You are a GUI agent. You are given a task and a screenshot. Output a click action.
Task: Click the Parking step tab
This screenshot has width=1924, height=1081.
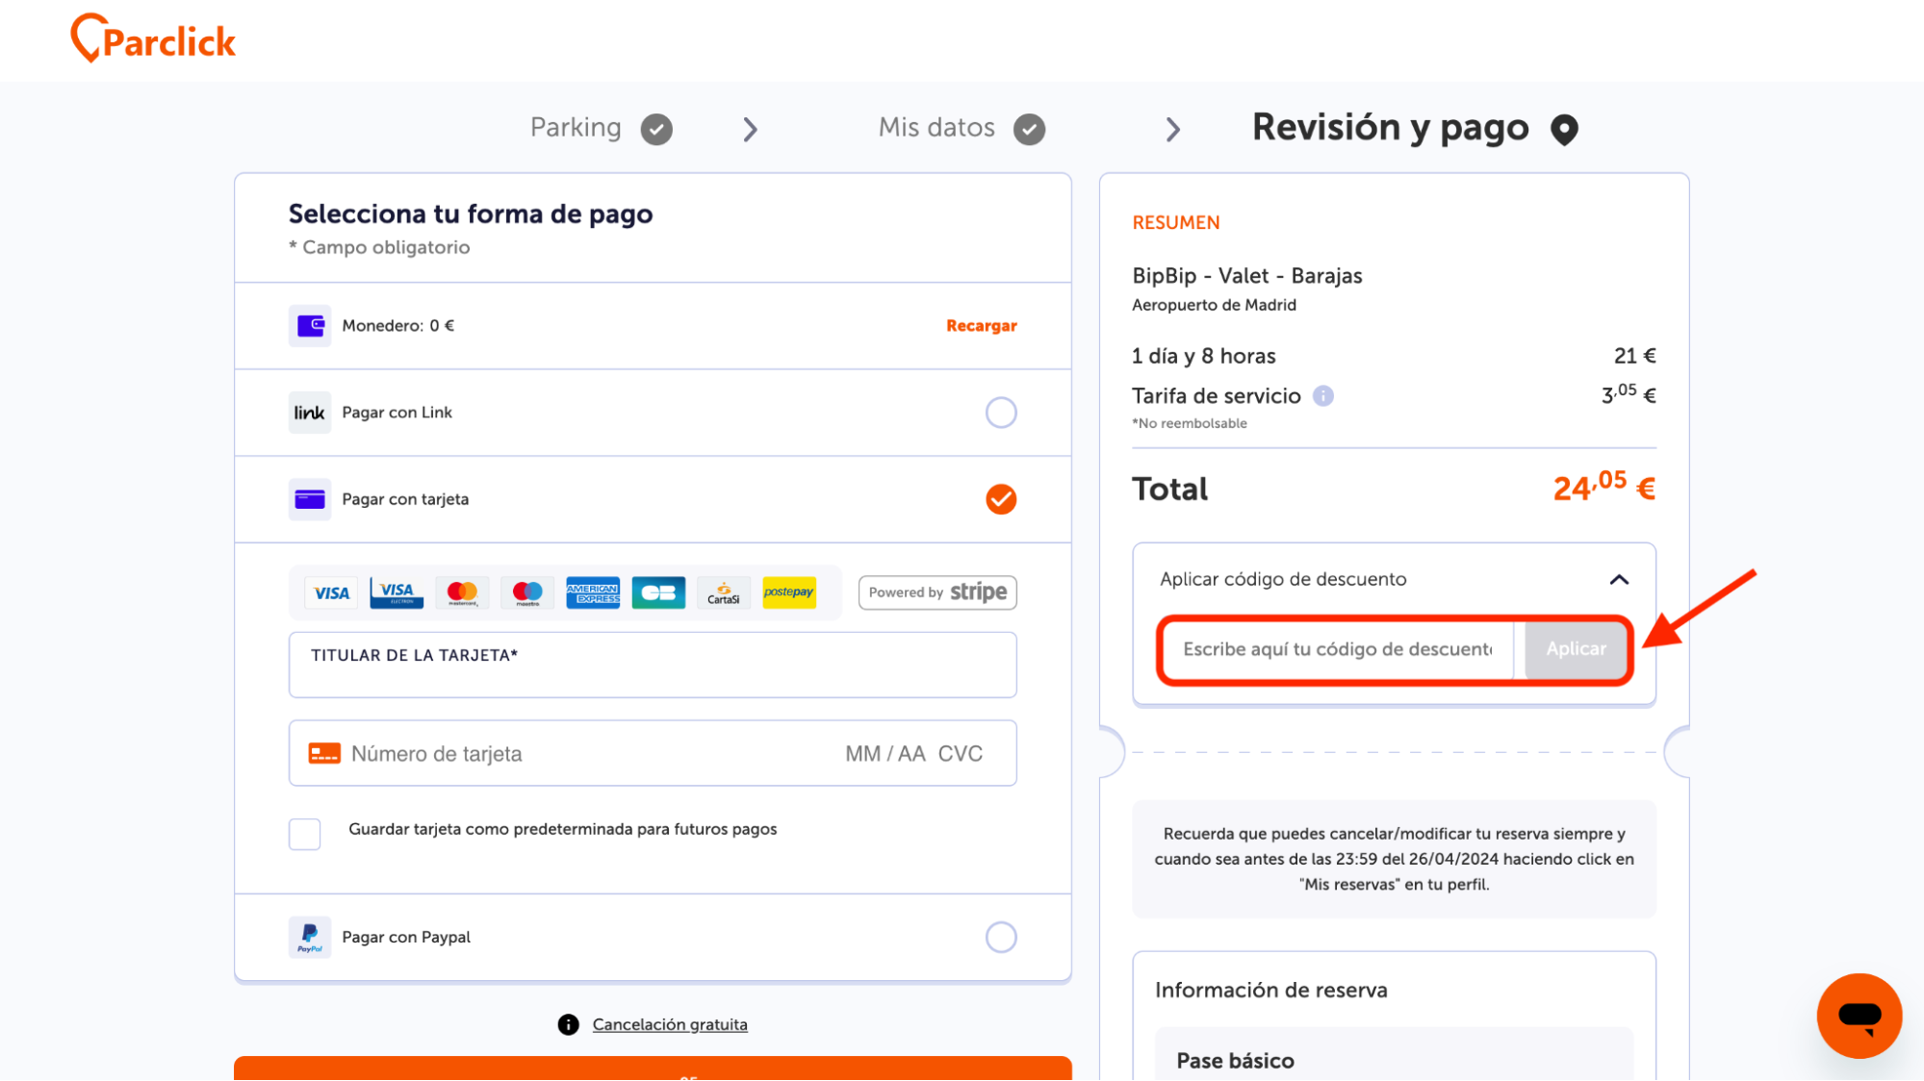(x=598, y=128)
